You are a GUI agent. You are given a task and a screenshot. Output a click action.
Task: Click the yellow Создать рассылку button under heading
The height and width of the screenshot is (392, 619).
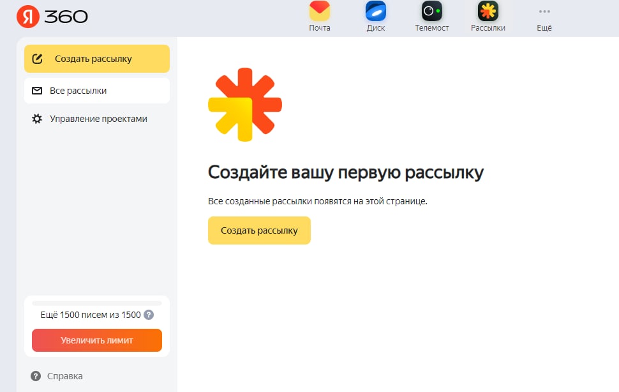pos(259,230)
